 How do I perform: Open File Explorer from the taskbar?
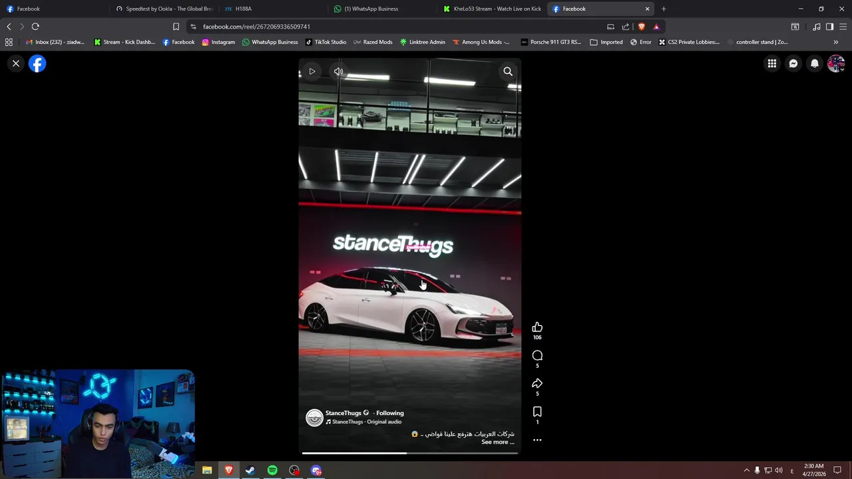tap(207, 470)
